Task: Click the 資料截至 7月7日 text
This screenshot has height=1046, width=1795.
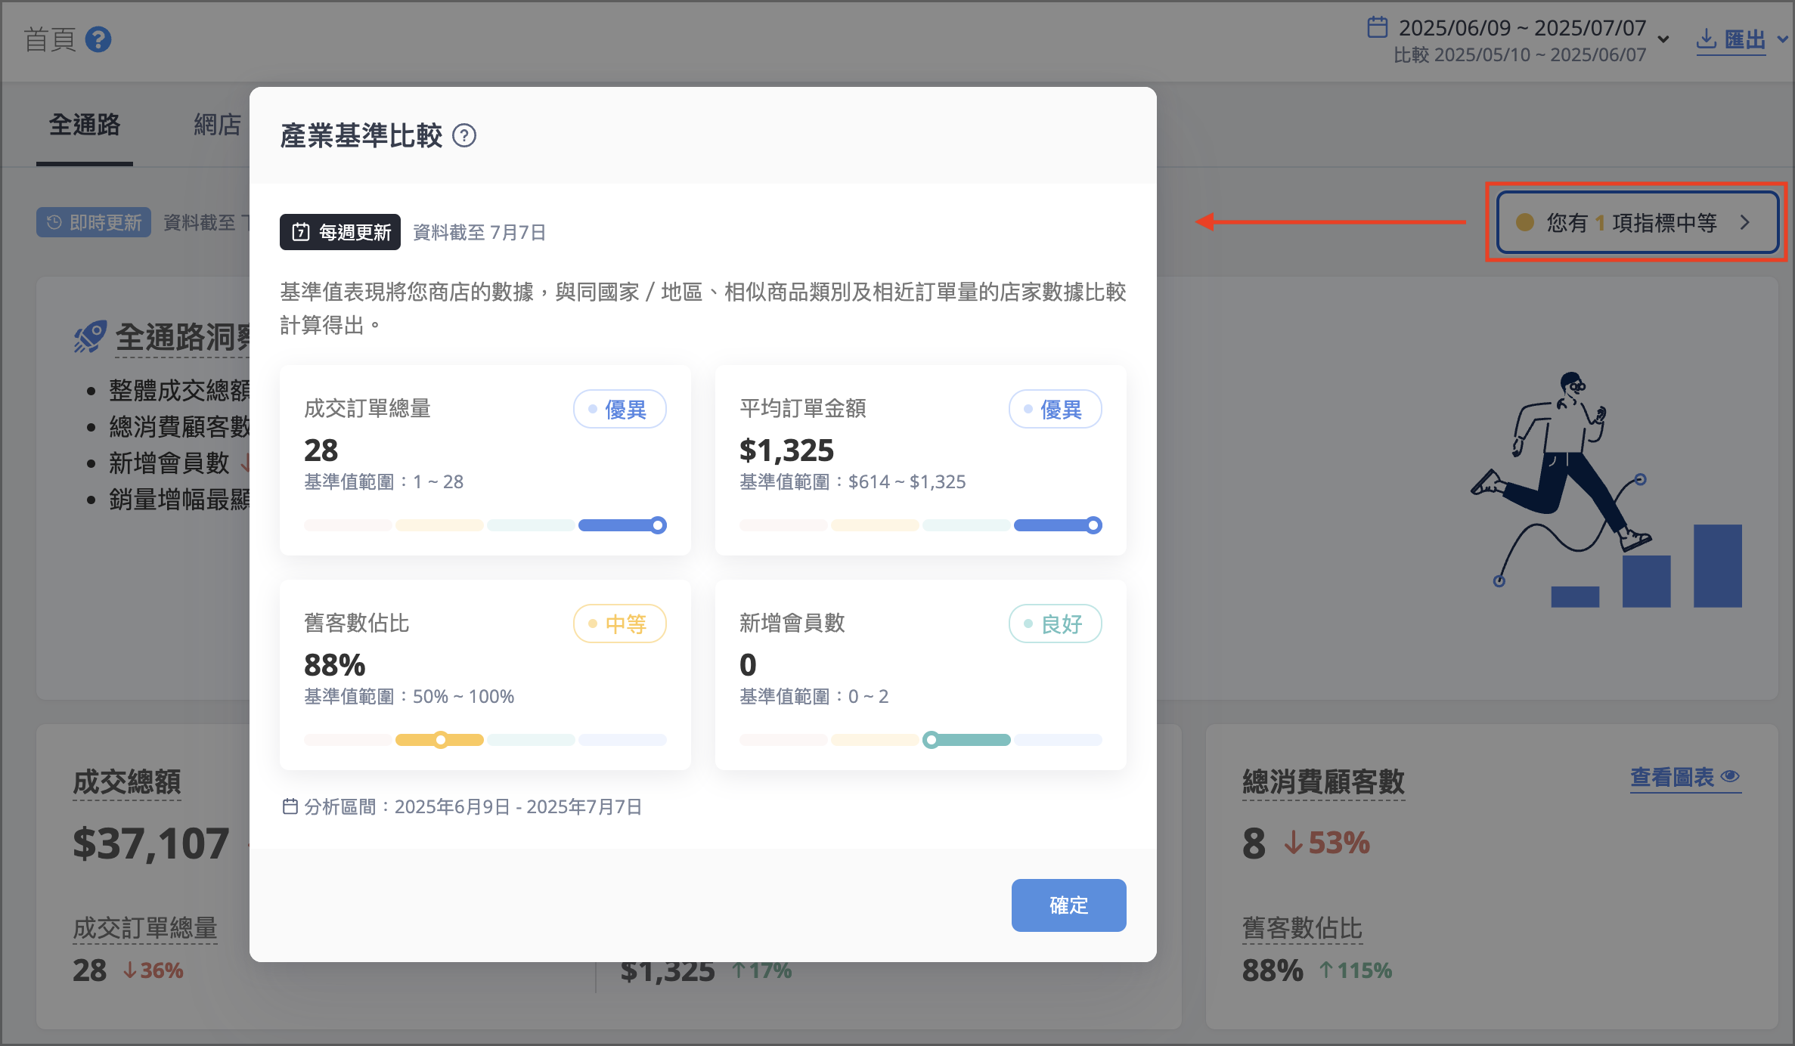Action: (x=479, y=232)
